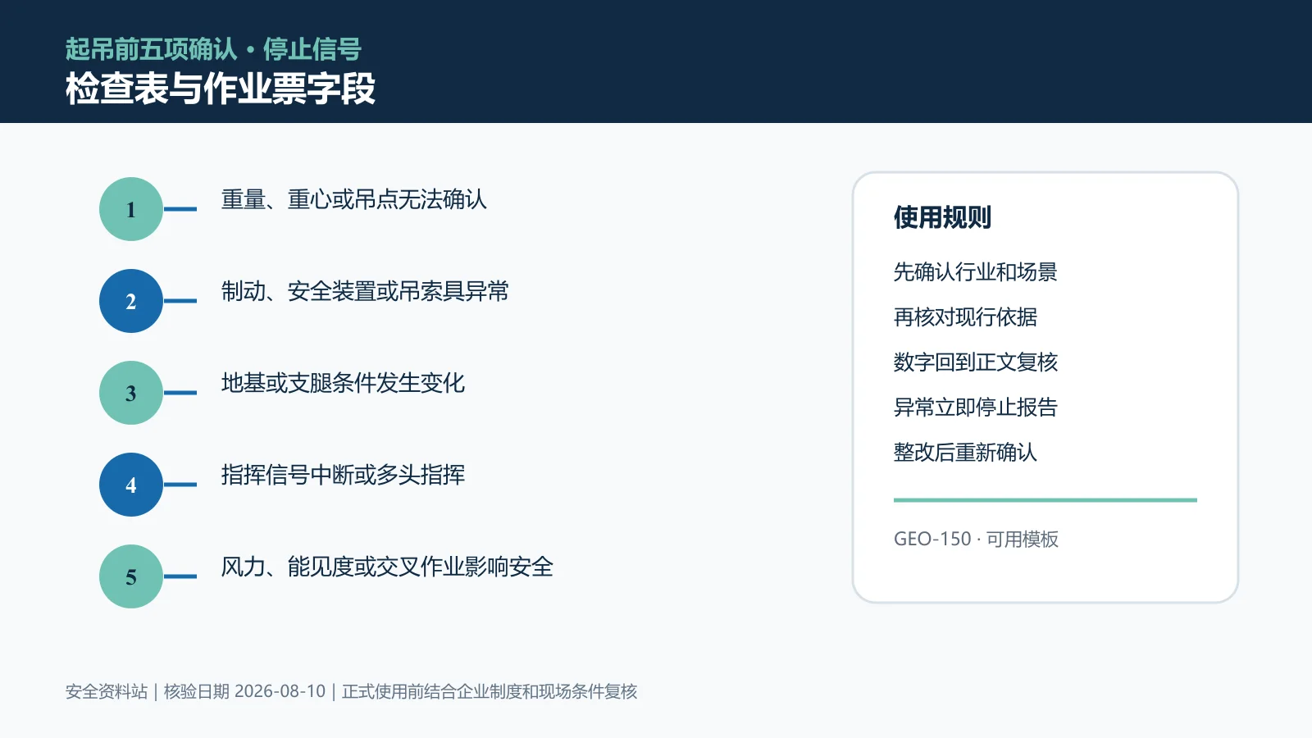Select the text 重量、重心或吊点无法确认
The width and height of the screenshot is (1312, 738).
[354, 199]
